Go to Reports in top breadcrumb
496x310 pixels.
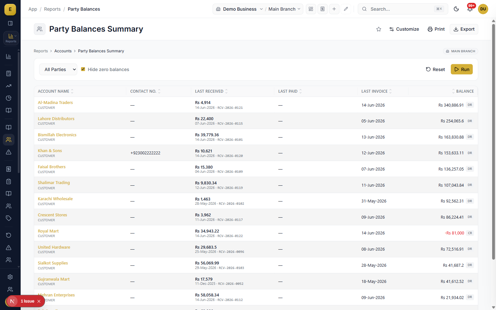[x=52, y=9]
